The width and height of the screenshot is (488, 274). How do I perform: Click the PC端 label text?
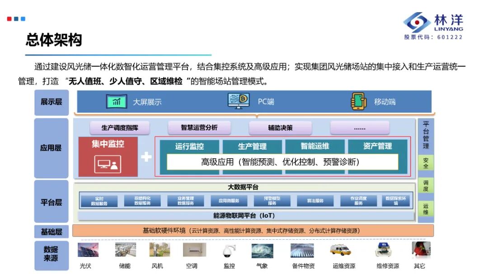point(266,102)
